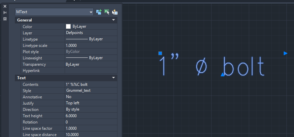Edit the Line space distance 10.0000
This screenshot has height=137, width=294.
click(x=91, y=135)
